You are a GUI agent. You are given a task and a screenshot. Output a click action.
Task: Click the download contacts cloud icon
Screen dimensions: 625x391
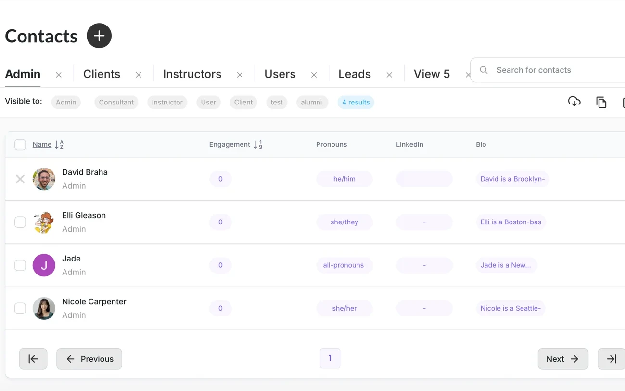coord(574,102)
